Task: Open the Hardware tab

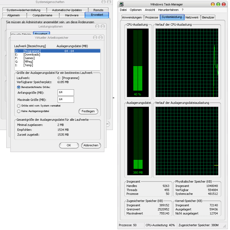Action: 72,15
